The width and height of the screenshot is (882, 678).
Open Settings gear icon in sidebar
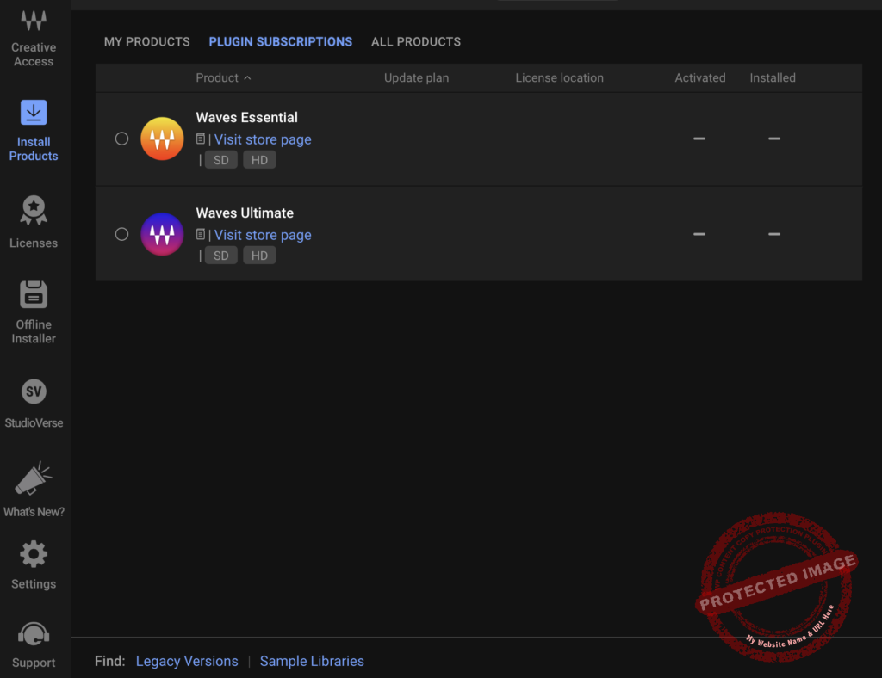pos(34,554)
